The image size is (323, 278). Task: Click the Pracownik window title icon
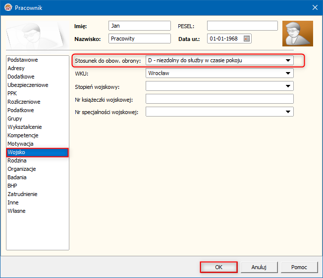[8, 7]
